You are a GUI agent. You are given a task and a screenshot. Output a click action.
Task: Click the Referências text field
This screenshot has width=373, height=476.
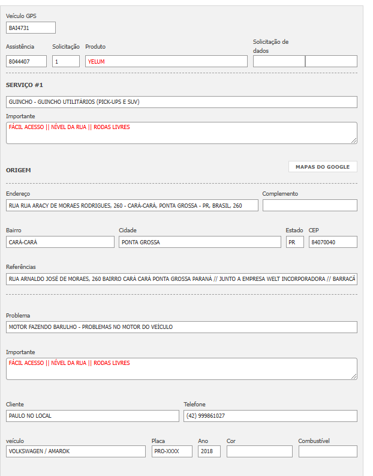(x=181, y=279)
